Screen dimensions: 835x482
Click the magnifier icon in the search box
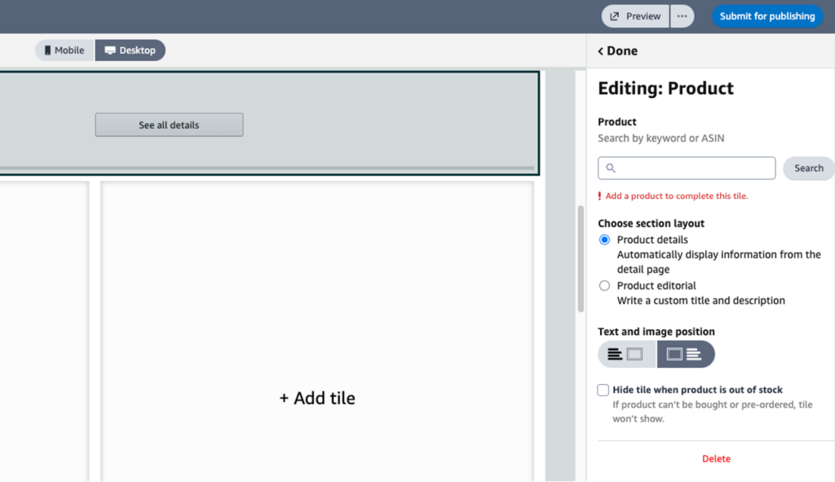(611, 168)
